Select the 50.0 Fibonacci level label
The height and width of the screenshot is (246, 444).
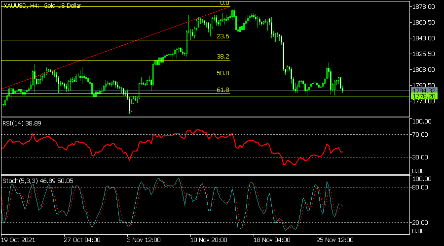pyautogui.click(x=223, y=73)
